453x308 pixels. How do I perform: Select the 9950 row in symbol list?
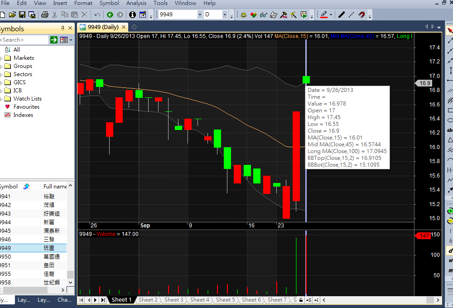(33, 257)
